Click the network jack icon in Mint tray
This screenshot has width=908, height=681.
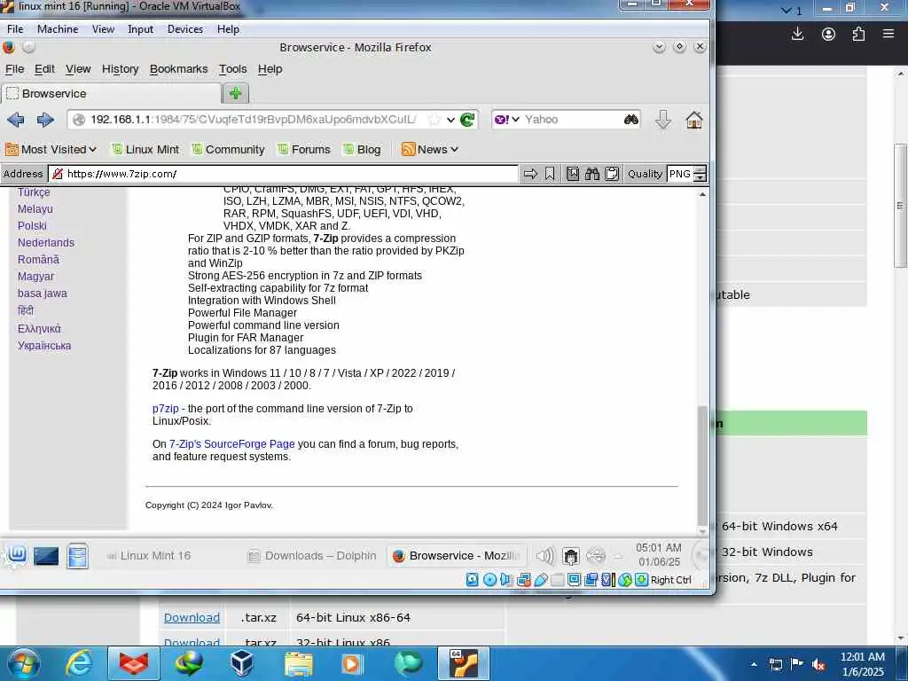point(570,557)
